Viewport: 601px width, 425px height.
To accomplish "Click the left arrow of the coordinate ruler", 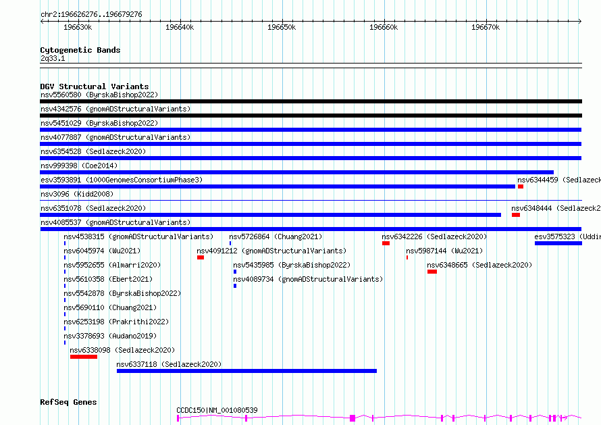I will (42, 21).
